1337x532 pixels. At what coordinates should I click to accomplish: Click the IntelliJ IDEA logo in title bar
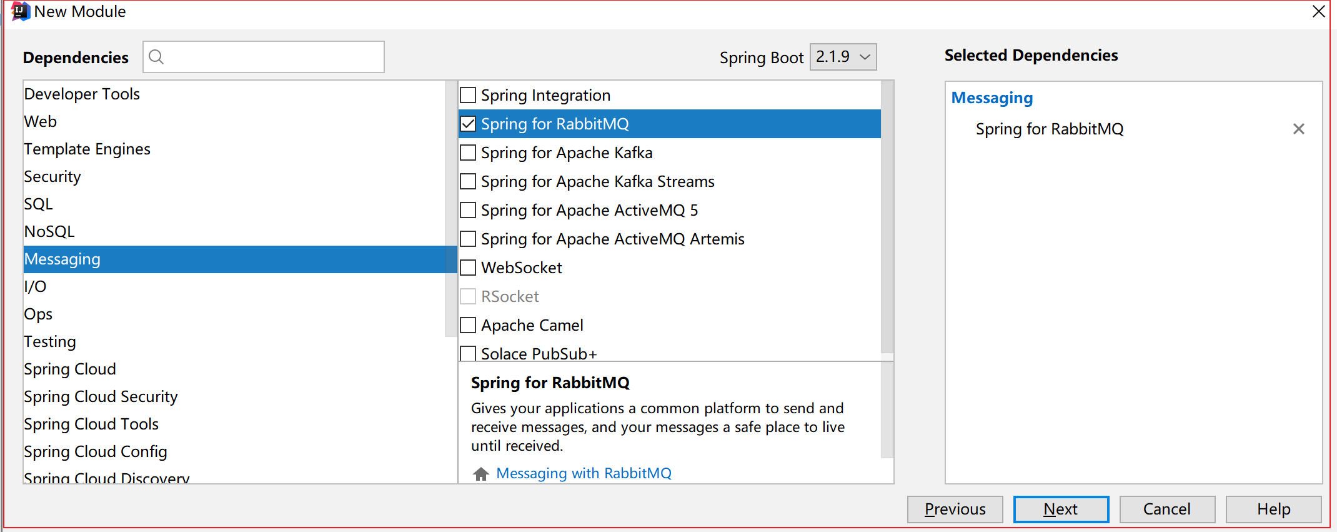[20, 11]
